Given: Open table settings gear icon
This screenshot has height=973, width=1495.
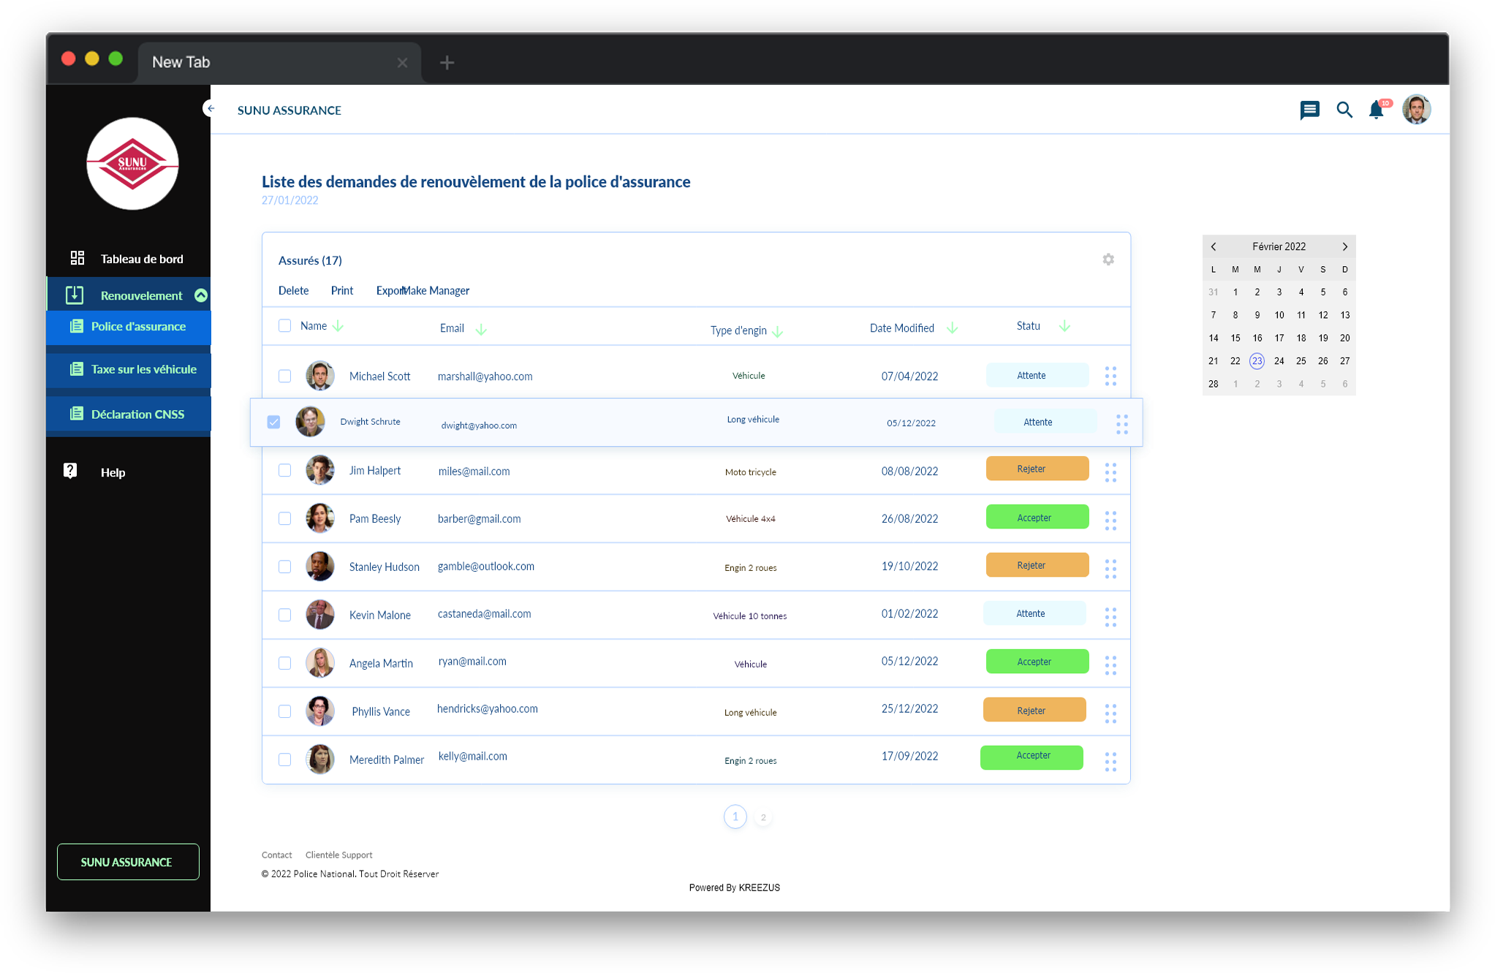Looking at the screenshot, I should [1108, 260].
